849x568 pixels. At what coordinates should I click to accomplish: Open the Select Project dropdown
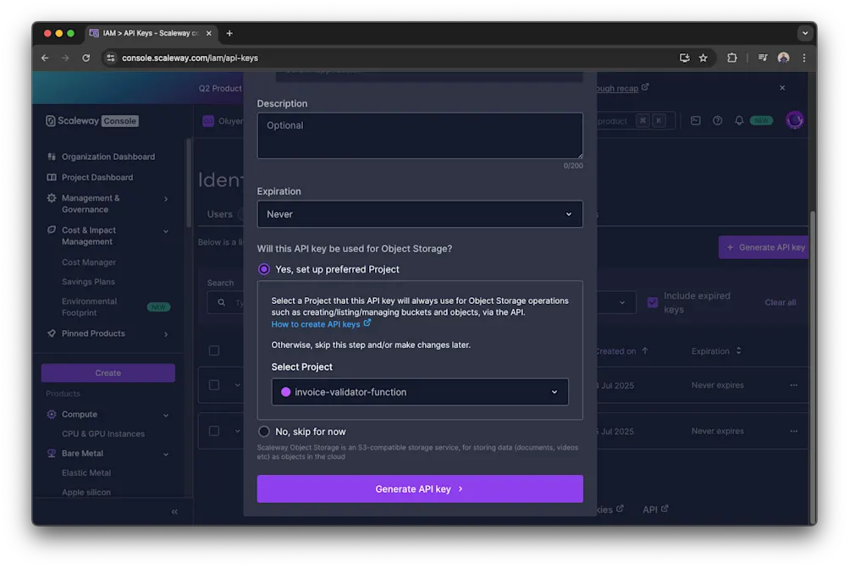(419, 392)
